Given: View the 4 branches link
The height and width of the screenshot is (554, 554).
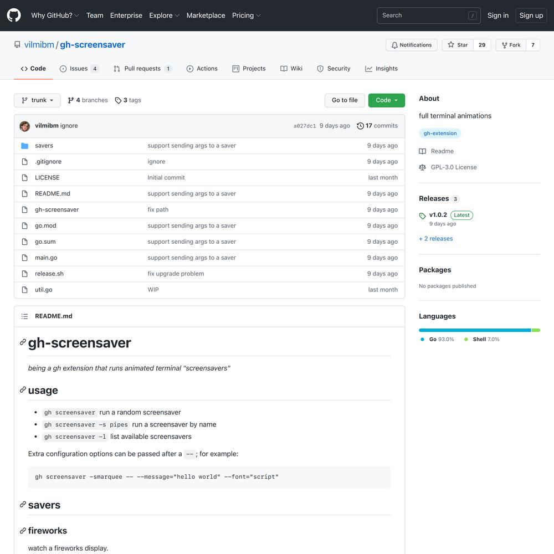Looking at the screenshot, I should (x=88, y=100).
